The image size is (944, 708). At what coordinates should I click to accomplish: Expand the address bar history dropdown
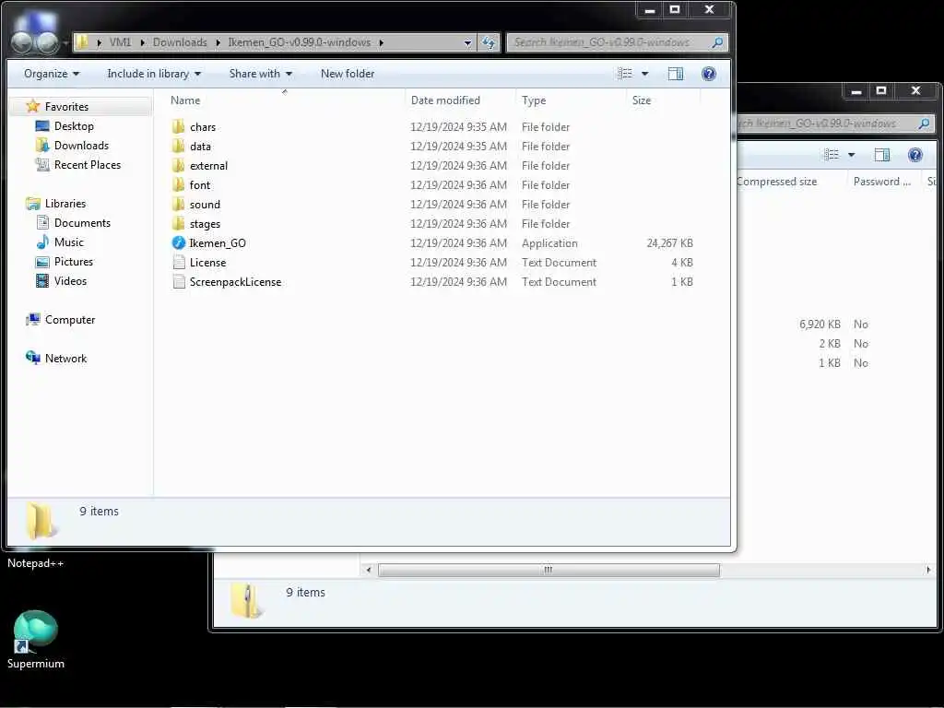pos(467,42)
